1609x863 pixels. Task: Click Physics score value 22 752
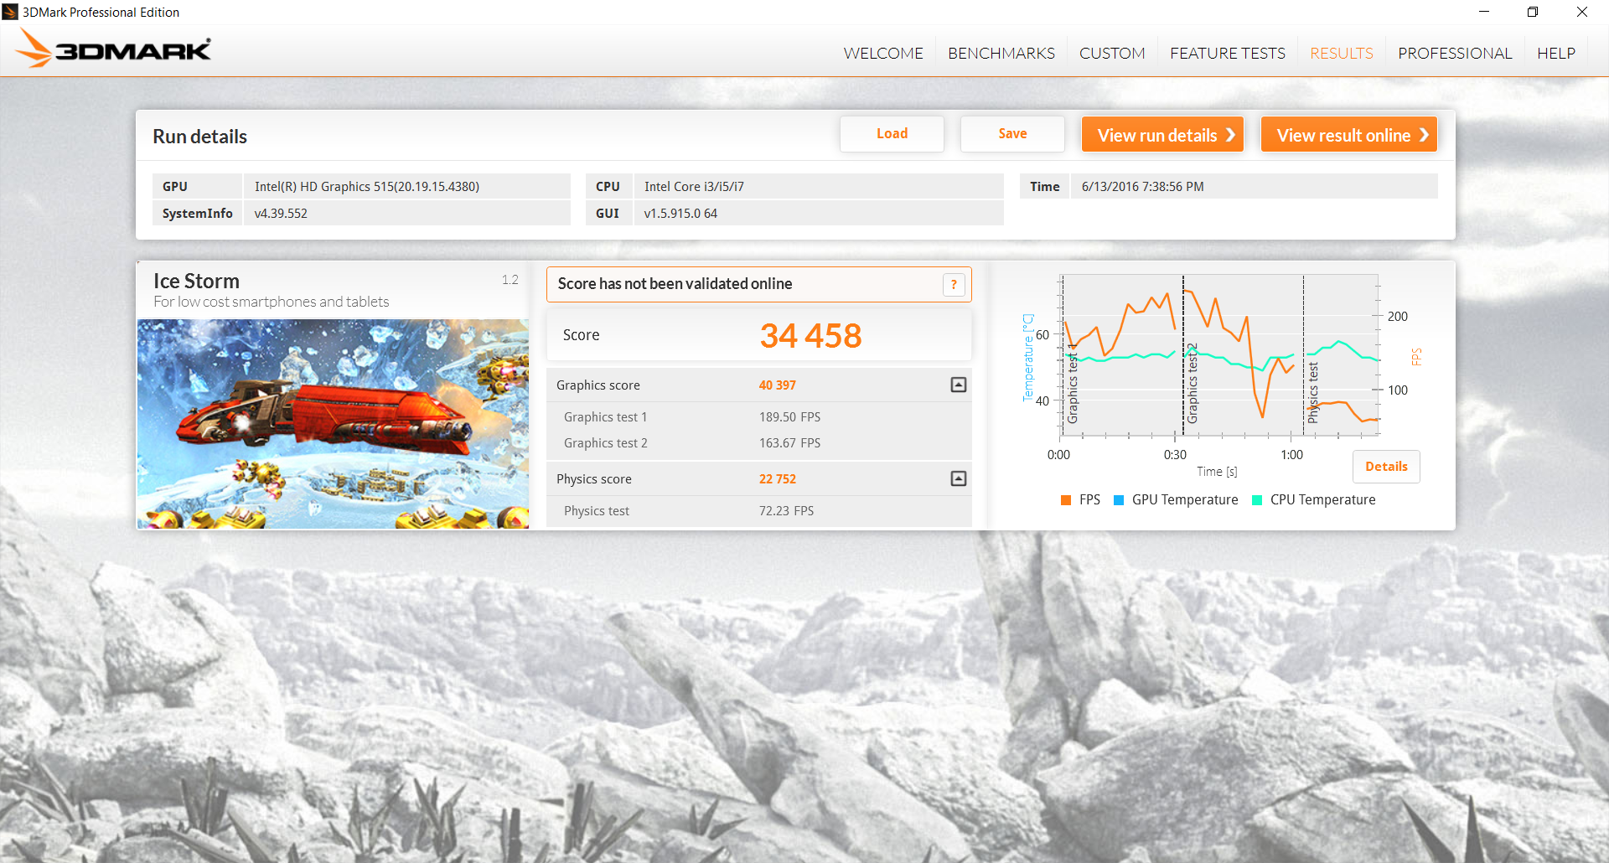778,479
